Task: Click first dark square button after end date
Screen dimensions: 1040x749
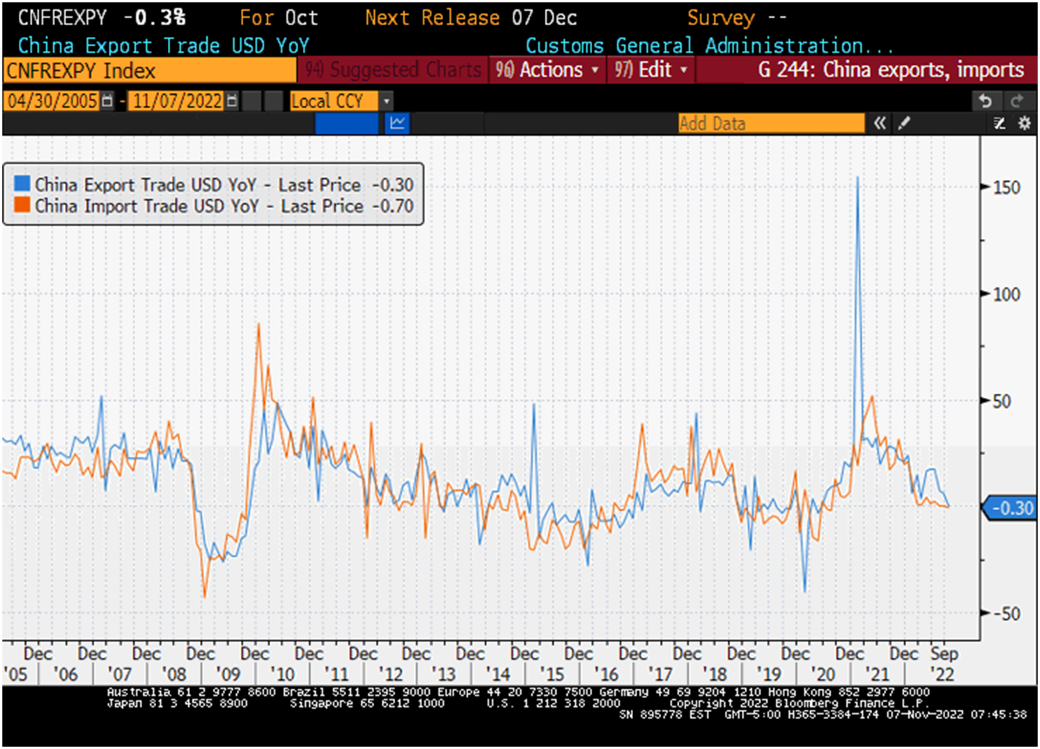Action: (x=251, y=101)
